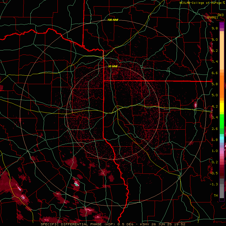
Task: Pick the purple top color bar segment
Action: tap(222, 25)
